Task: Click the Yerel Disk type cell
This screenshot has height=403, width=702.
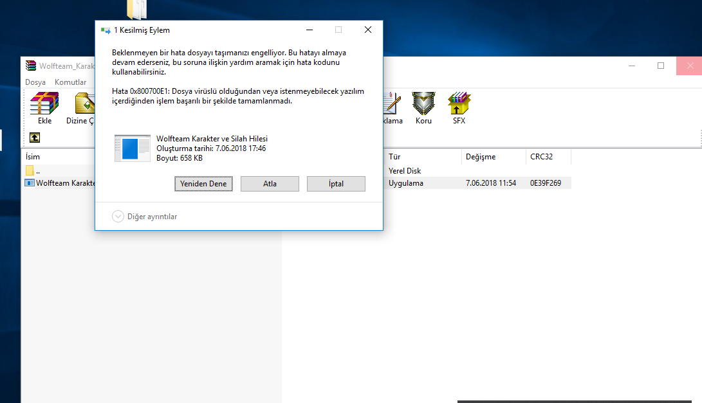Action: point(405,171)
